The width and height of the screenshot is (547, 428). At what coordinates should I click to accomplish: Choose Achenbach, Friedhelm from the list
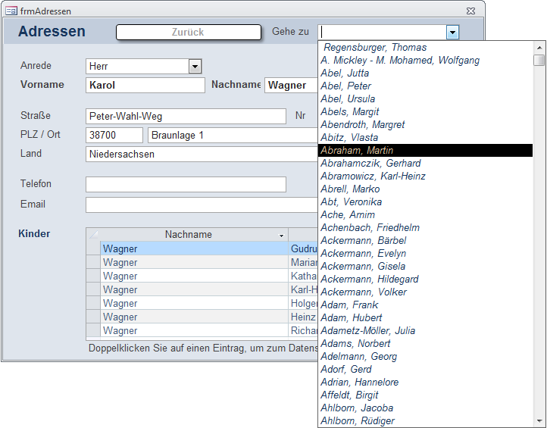click(426, 228)
